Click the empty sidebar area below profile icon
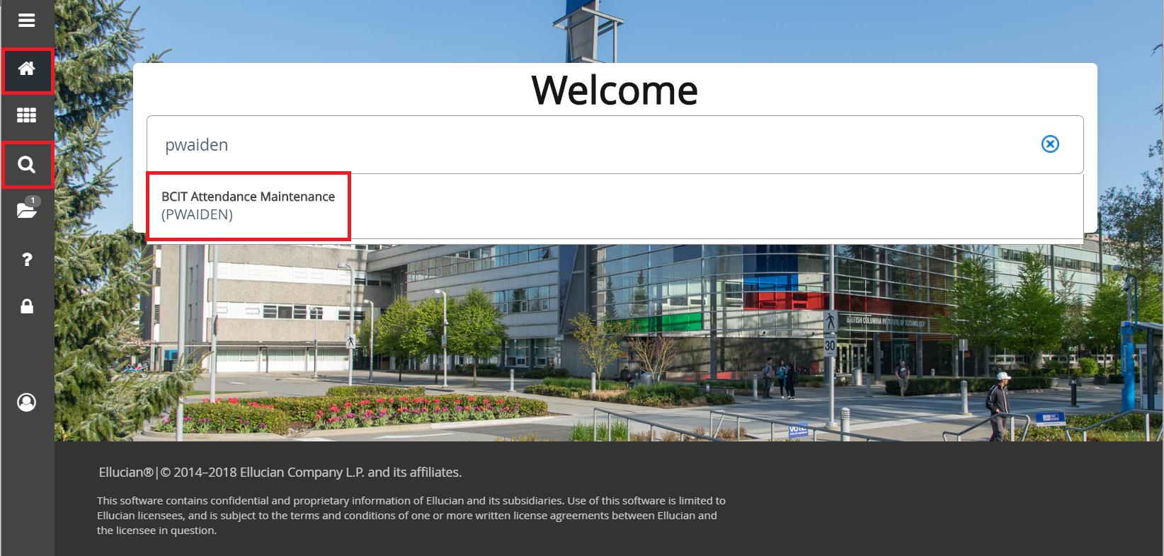The width and height of the screenshot is (1164, 556). (27, 481)
